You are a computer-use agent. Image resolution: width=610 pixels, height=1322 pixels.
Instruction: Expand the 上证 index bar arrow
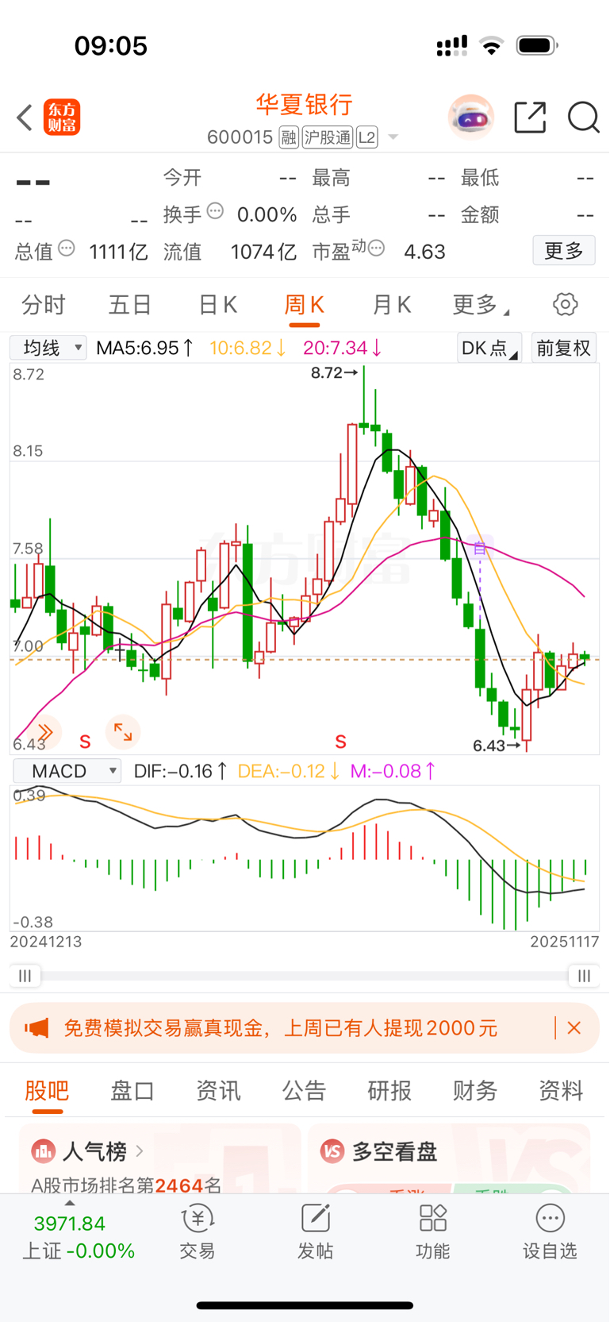[70, 1203]
